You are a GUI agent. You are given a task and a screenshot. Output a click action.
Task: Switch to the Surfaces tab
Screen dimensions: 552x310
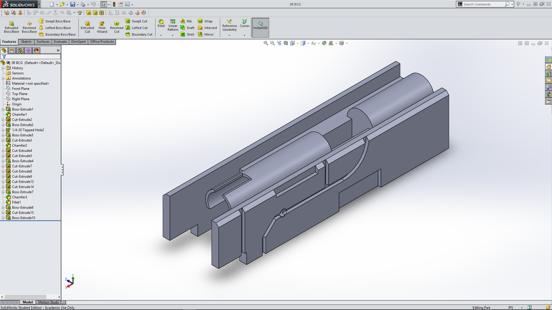click(x=43, y=42)
